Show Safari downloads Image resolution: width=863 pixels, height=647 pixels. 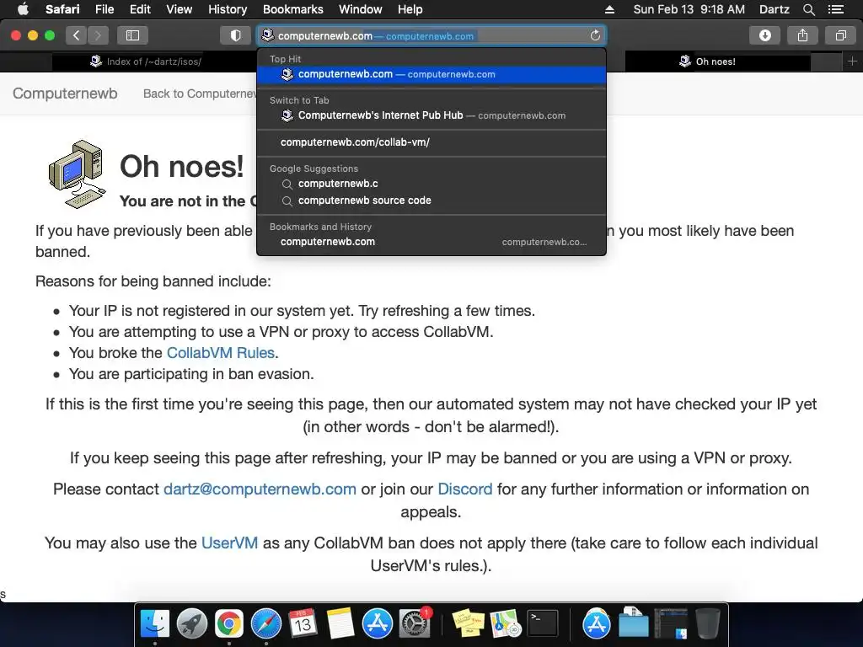(x=764, y=35)
